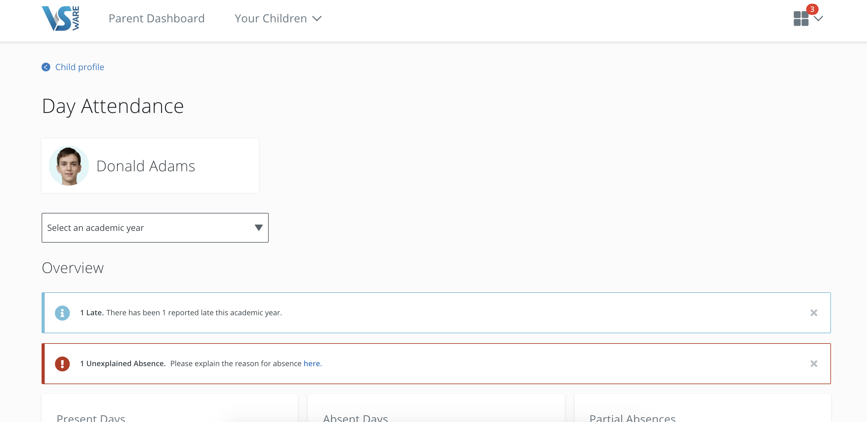Open the apps grid with 3 notifications
The image size is (867, 422).
[801, 19]
